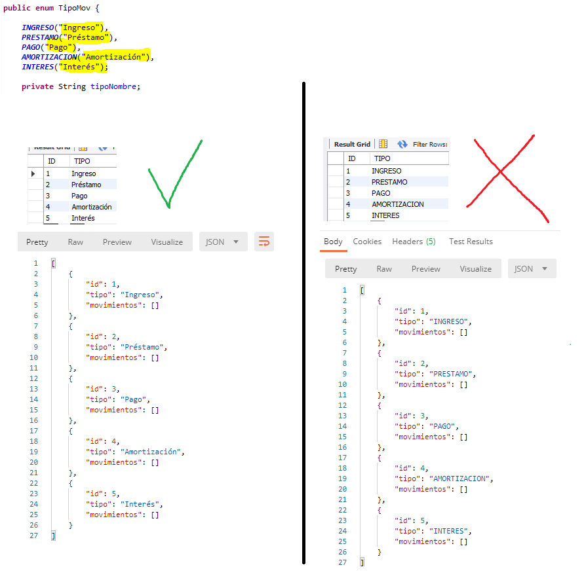Viewport: 586px width, 580px height.
Task: Switch to the Test Results tab
Action: (x=471, y=242)
